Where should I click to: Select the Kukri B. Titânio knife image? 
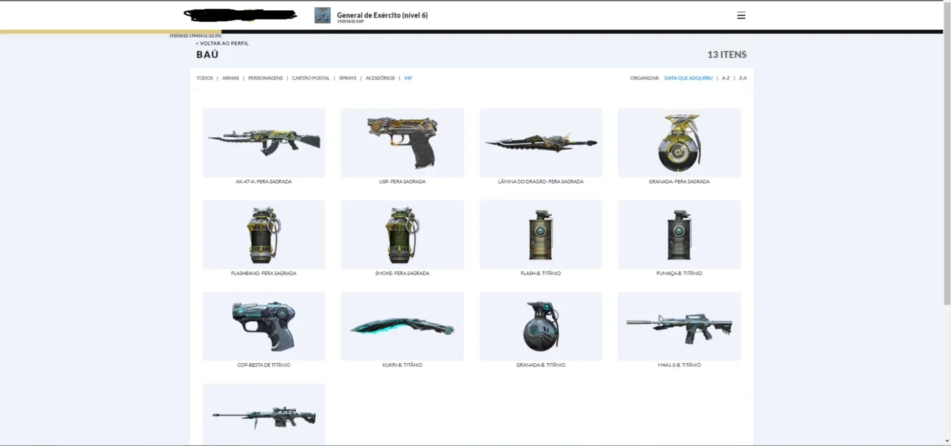click(x=402, y=326)
